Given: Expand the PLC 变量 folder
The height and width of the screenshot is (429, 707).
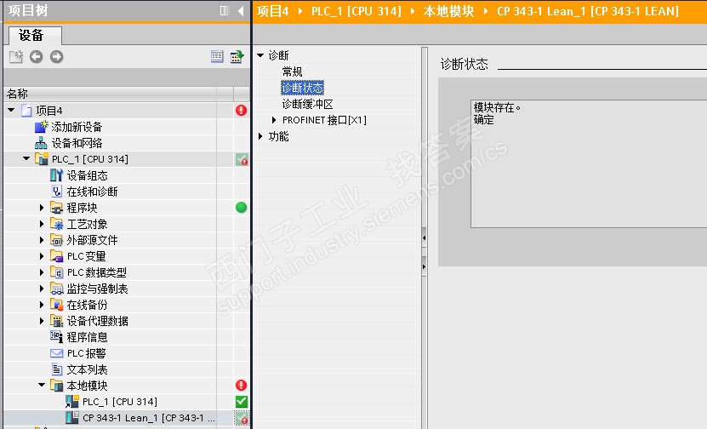Looking at the screenshot, I should pos(42,256).
